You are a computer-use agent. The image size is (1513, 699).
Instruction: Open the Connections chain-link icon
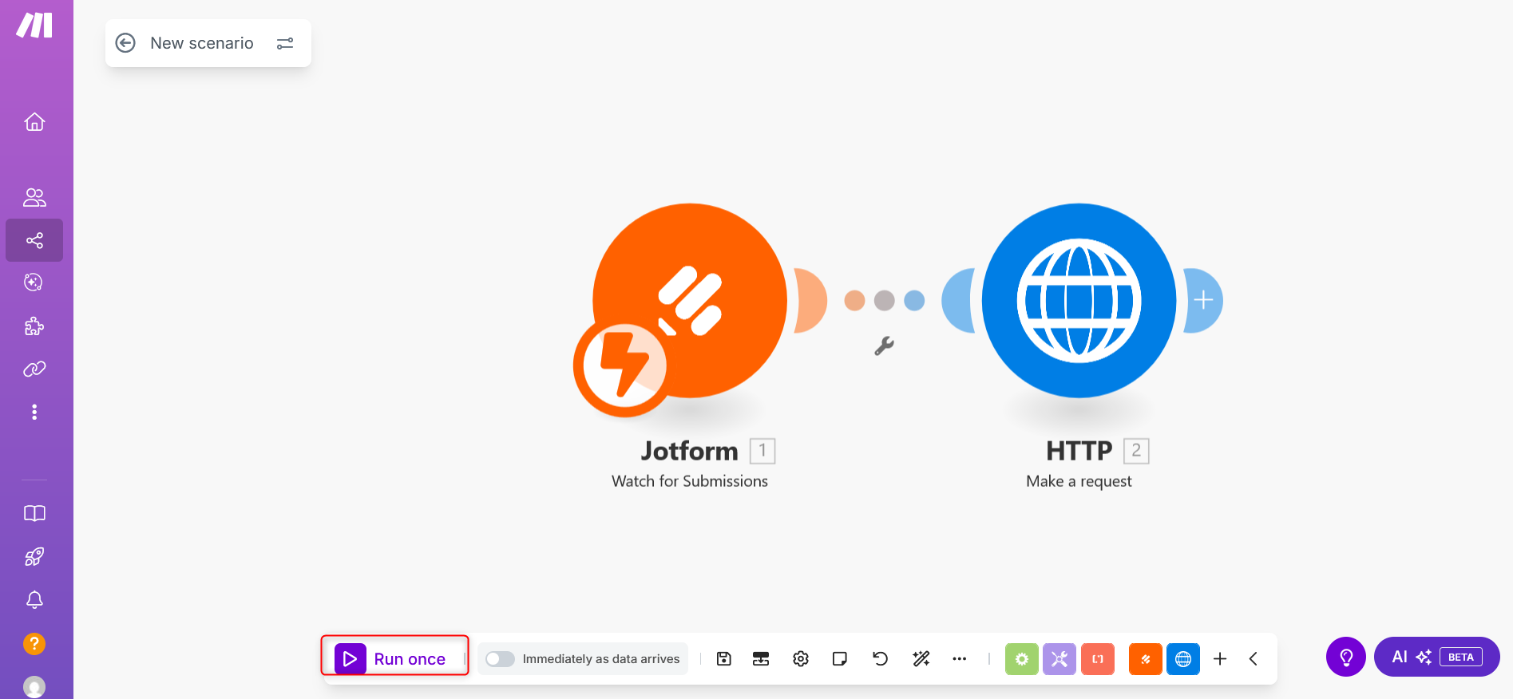[34, 369]
